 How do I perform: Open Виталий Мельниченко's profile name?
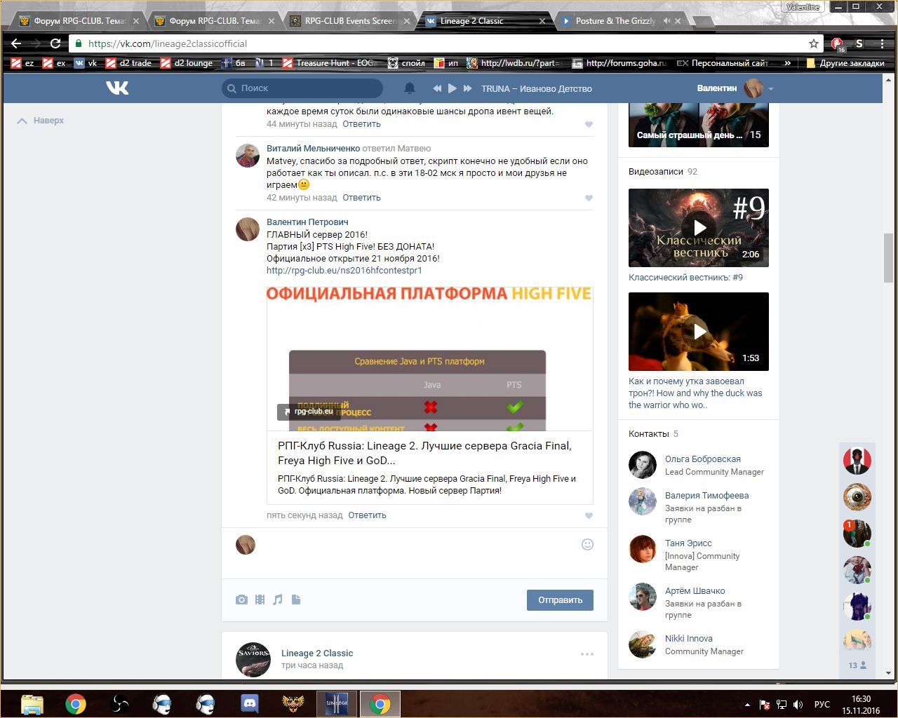tap(313, 149)
